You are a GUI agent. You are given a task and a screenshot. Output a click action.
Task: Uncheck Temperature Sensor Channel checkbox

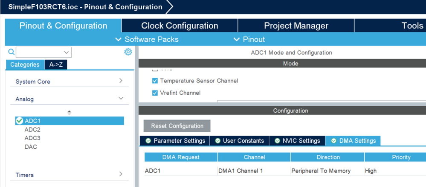point(155,81)
